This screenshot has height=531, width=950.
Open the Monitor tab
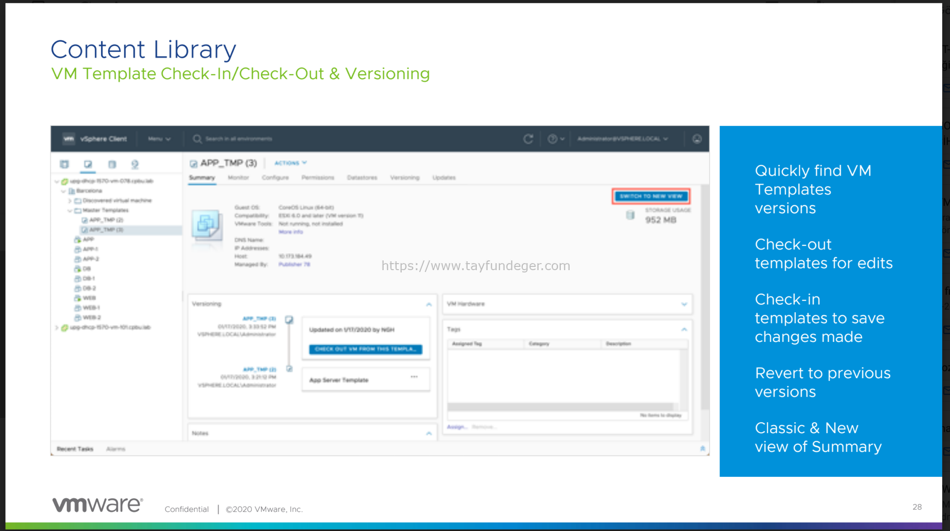point(238,177)
